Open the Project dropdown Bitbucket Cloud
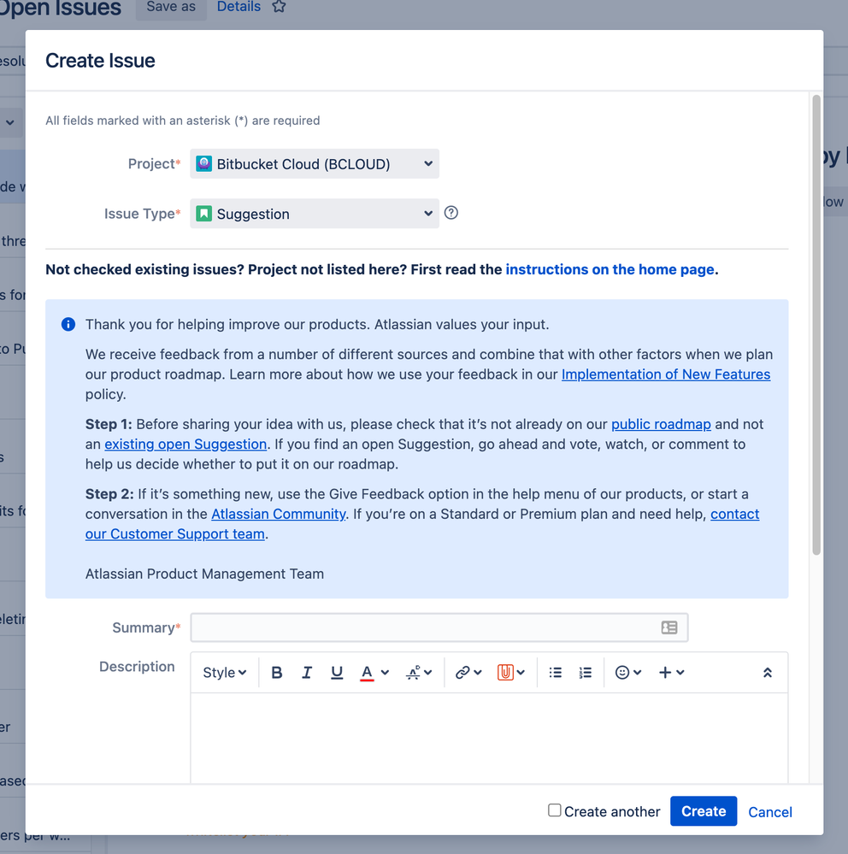The height and width of the screenshot is (854, 848). (315, 164)
